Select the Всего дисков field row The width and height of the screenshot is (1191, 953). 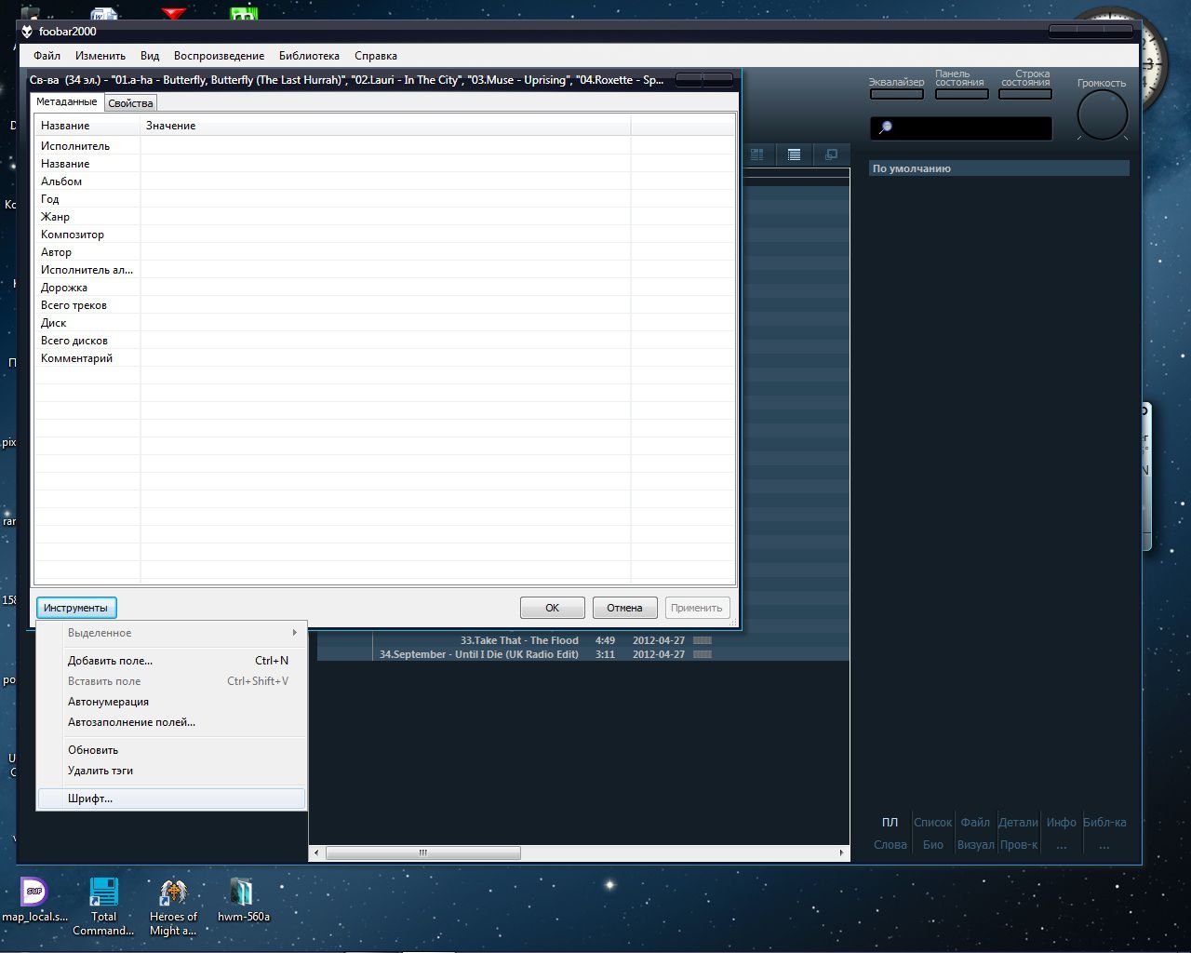(384, 341)
